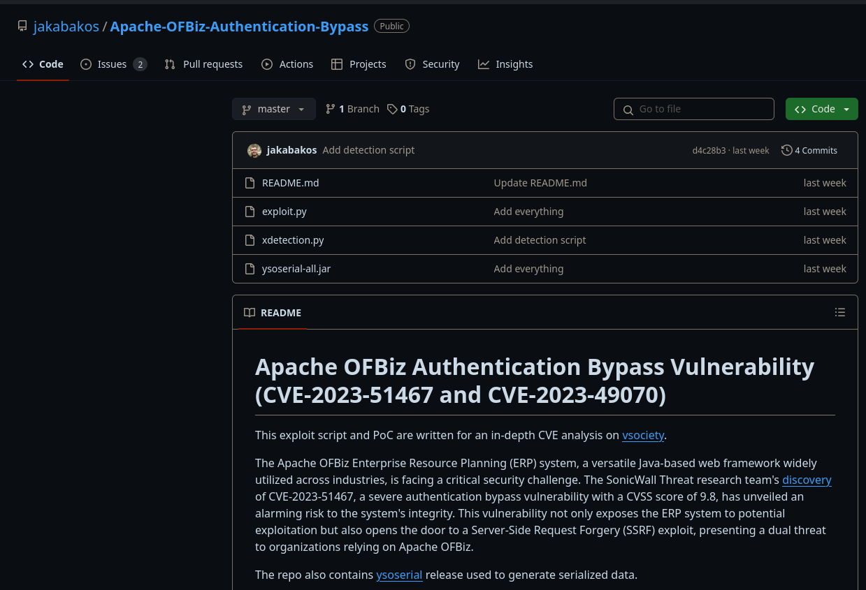The image size is (866, 590).
Task: View the 1 Branch list
Action: click(x=353, y=109)
